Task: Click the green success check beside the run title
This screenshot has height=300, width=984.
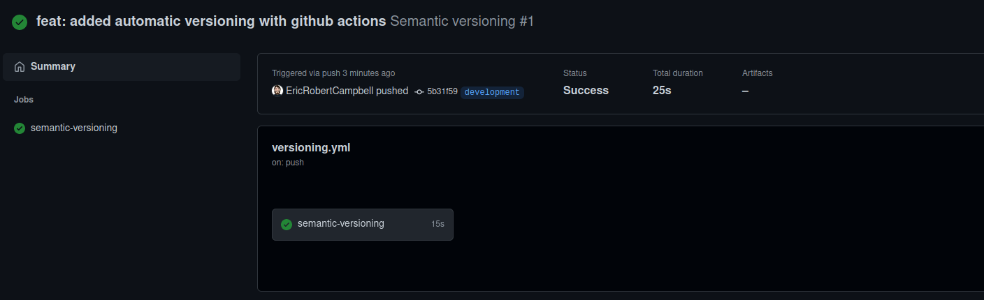Action: click(x=20, y=22)
